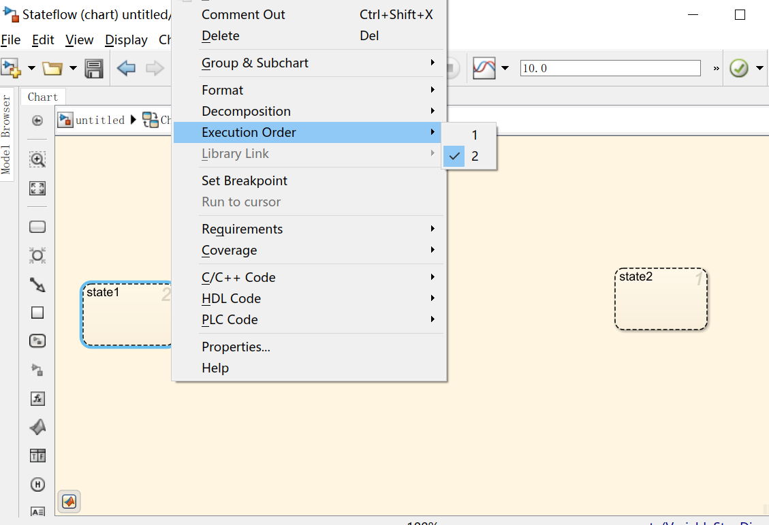The width and height of the screenshot is (769, 525).
Task: Open the Edit menu
Action: tap(43, 39)
